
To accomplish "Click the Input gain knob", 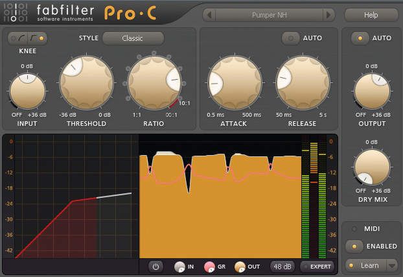I will [27, 91].
